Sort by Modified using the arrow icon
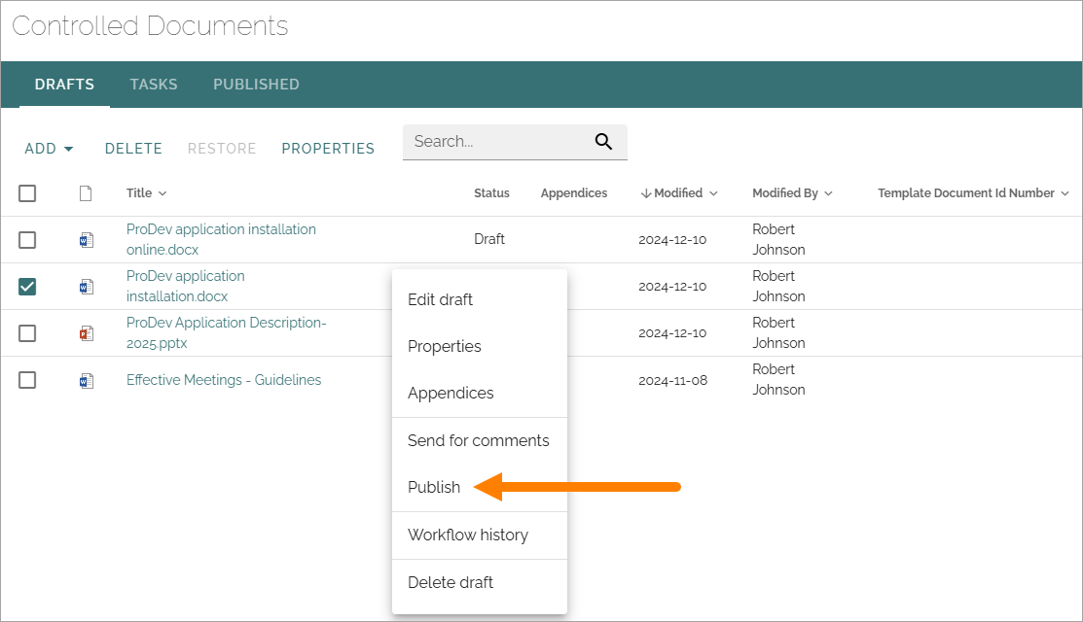 (x=646, y=193)
